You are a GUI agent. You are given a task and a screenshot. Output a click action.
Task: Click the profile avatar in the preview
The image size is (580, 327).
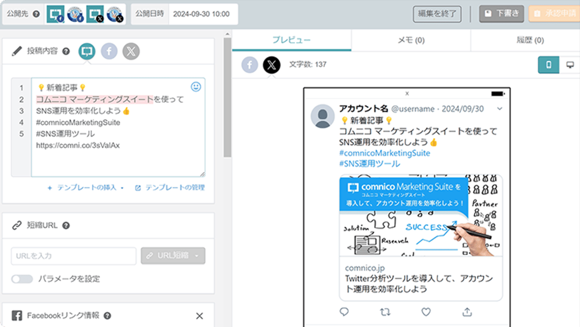(323, 116)
